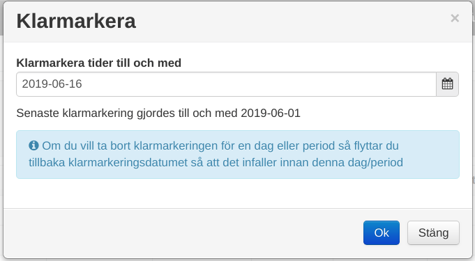
Task: Click the info circle icon in blue alert
Action: (x=33, y=145)
